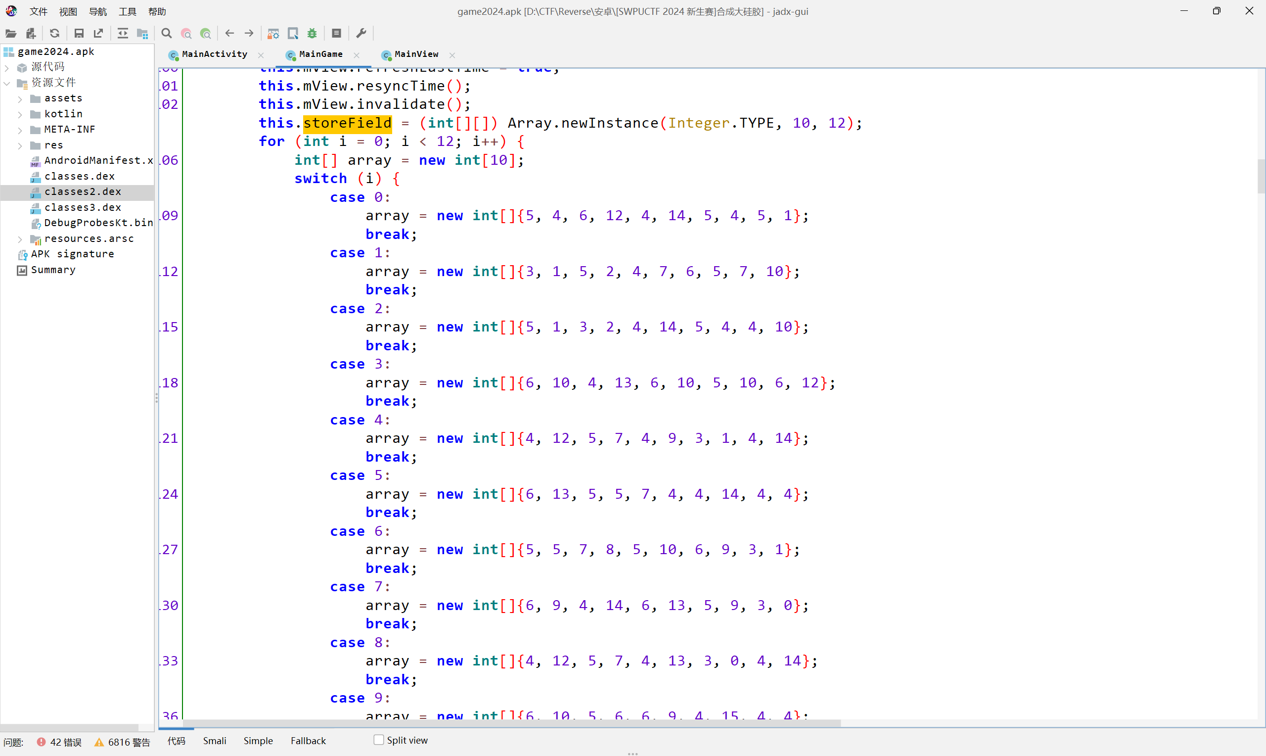Select classes3.dex in tree
The height and width of the screenshot is (756, 1266).
pos(83,207)
